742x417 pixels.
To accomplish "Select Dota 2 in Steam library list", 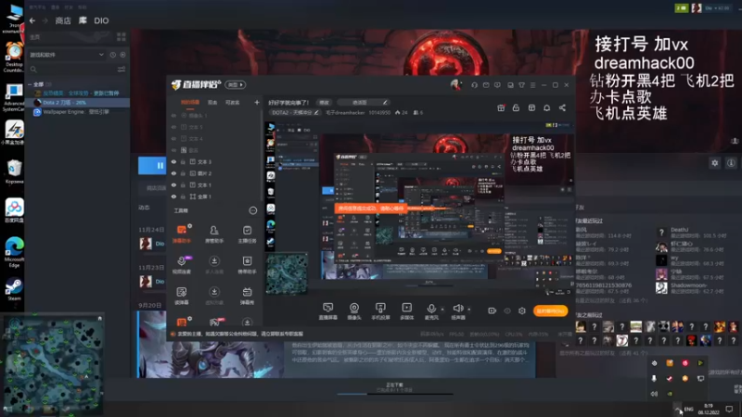I will tap(77, 103).
